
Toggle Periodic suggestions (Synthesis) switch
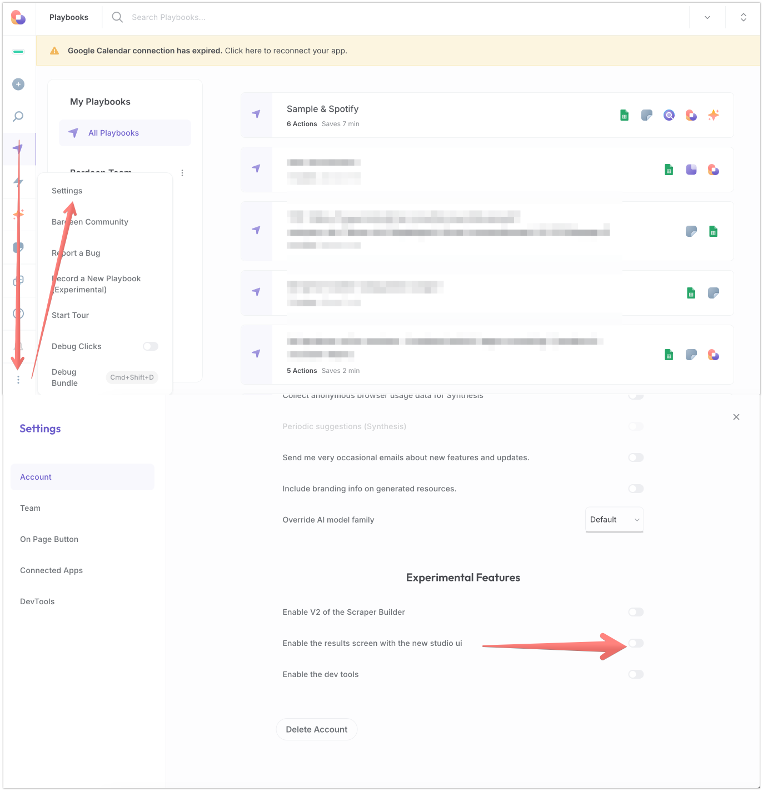coord(636,426)
